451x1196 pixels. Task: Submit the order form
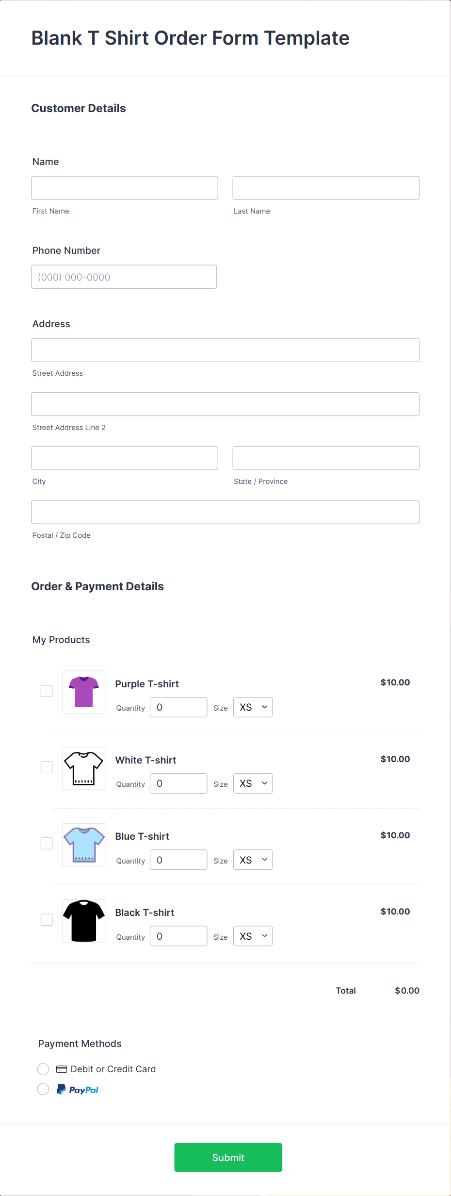(228, 1157)
